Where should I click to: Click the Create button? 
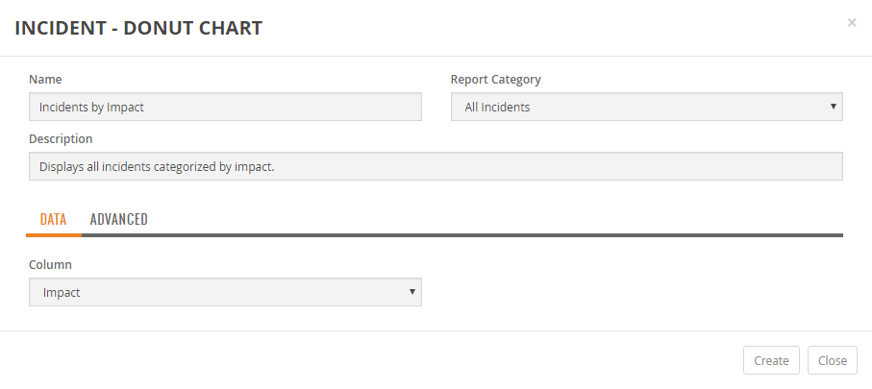771,360
